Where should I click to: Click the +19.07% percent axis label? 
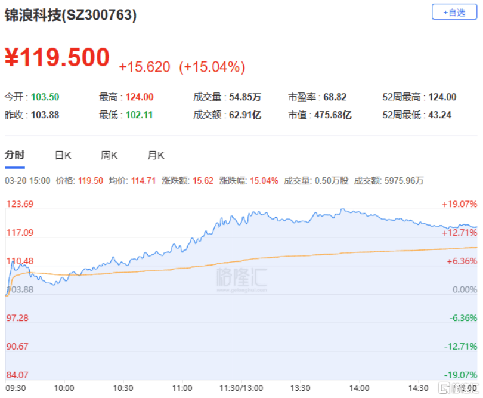[x=459, y=204]
